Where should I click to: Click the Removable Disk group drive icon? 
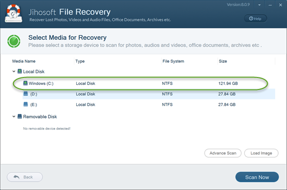20,116
